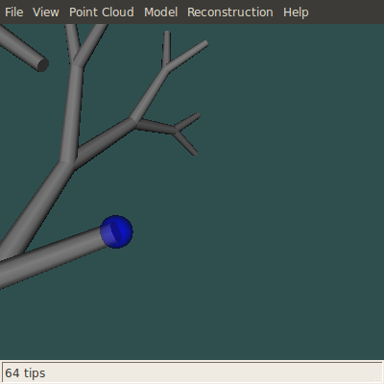
Task: Select the blue sphere marker
Action: tap(116, 231)
